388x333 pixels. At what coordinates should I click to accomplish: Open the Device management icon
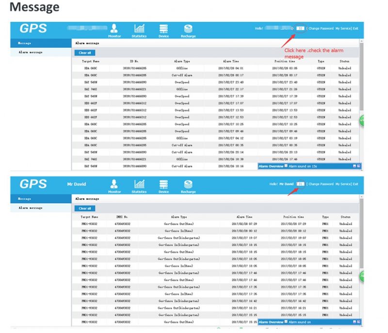pyautogui.click(x=163, y=30)
